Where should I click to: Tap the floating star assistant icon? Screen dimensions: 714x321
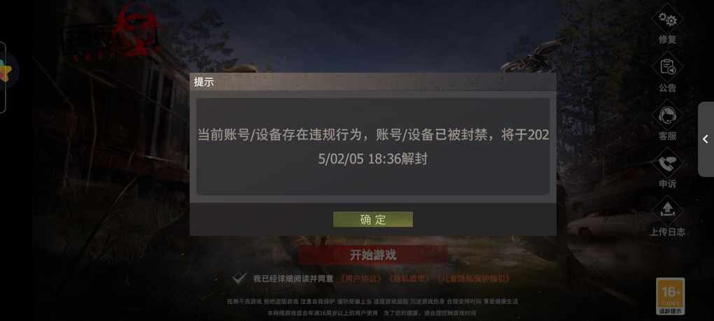(x=6, y=73)
